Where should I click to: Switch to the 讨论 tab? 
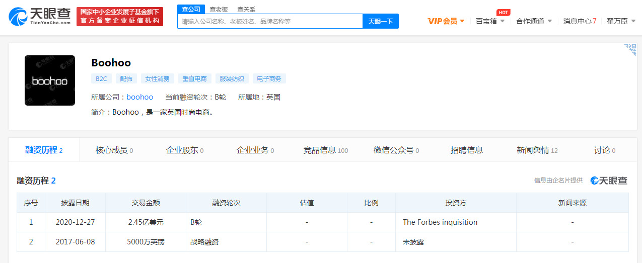coord(605,150)
